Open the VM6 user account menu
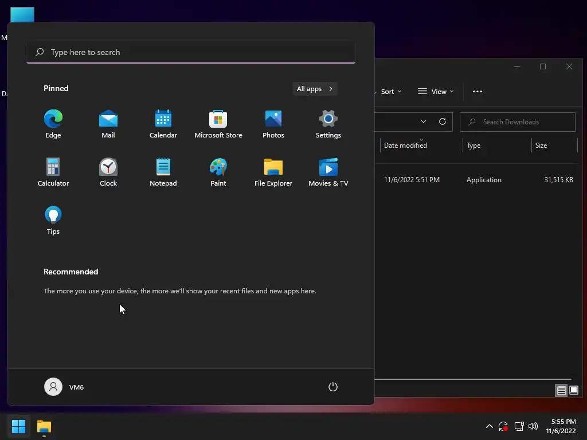 point(64,387)
